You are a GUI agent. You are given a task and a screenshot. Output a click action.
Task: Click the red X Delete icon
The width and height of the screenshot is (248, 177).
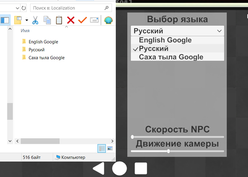71,20
